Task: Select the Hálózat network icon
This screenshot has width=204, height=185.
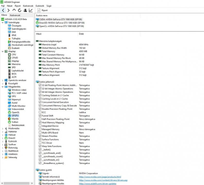Action: (x=6, y=135)
